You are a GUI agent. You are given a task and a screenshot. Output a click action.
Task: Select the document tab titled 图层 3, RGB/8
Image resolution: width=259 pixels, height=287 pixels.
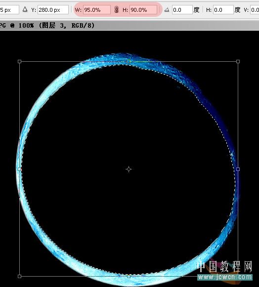tap(47, 25)
